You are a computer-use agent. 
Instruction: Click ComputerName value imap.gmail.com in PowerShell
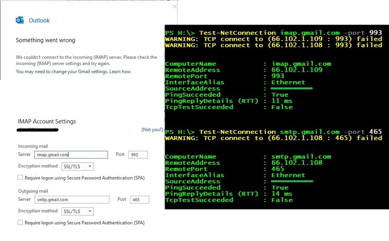[x=301, y=64]
